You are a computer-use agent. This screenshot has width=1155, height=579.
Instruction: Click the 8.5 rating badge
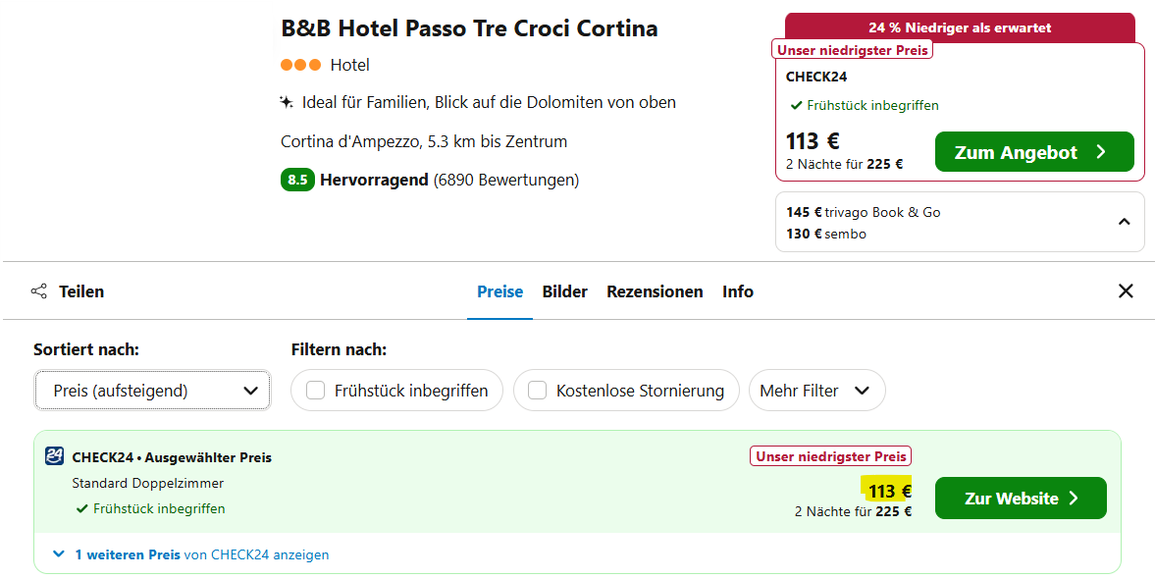point(297,180)
